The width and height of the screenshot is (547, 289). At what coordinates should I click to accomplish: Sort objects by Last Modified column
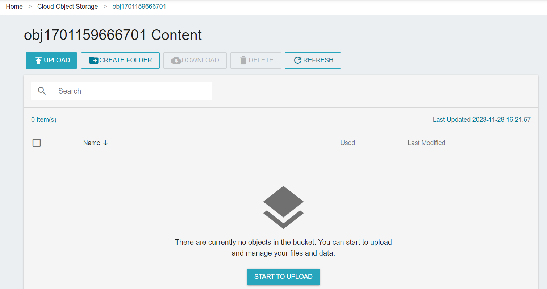(426, 143)
